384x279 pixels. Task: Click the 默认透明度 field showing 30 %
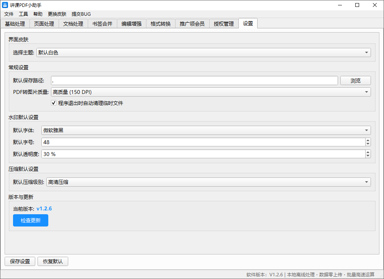click(203, 154)
